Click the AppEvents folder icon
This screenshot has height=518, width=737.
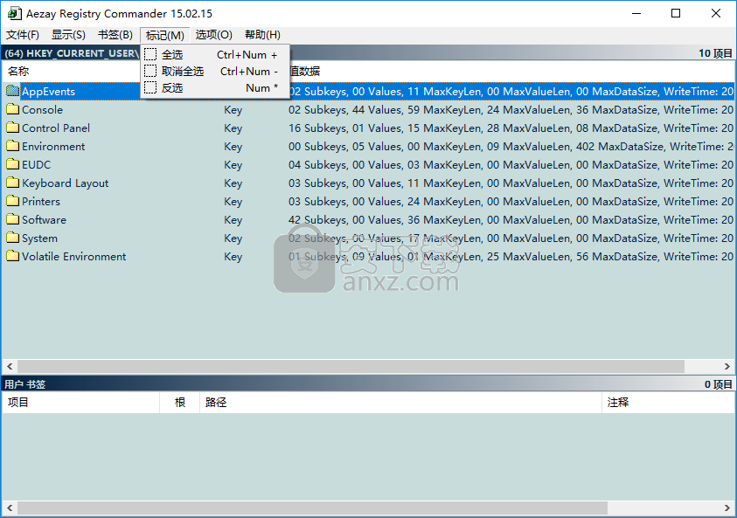point(13,91)
